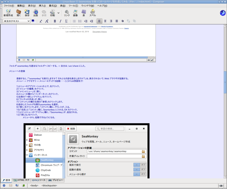This screenshot has width=227, height=189.
Task: Toggle the 起動の通知 switch
Action: point(140,169)
